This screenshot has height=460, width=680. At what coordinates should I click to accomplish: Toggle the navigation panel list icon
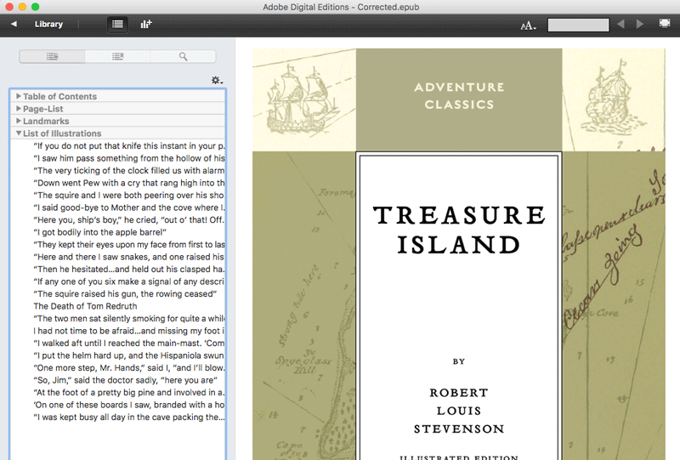(x=117, y=25)
